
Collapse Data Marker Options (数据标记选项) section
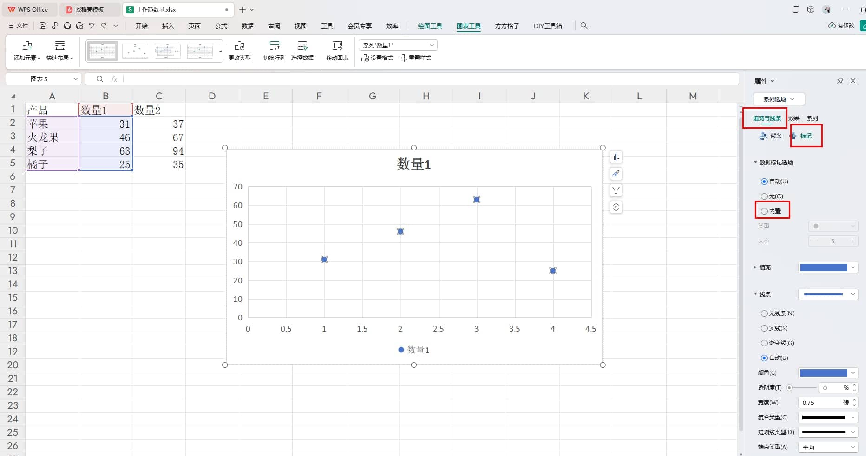pyautogui.click(x=755, y=162)
